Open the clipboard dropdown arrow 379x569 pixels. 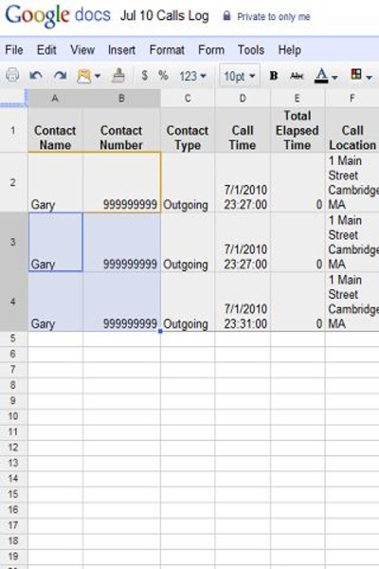98,76
